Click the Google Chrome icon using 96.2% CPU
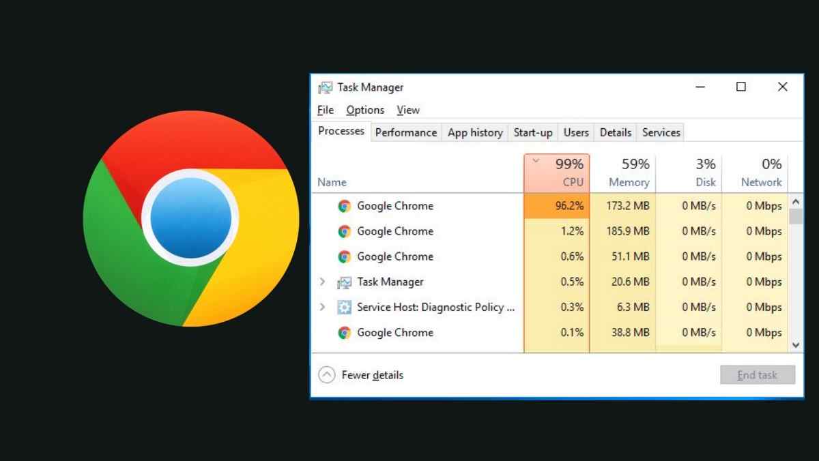The height and width of the screenshot is (461, 819). [x=343, y=205]
